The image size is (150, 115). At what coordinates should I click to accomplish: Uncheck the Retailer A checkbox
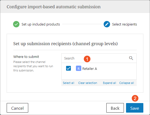click(68, 68)
